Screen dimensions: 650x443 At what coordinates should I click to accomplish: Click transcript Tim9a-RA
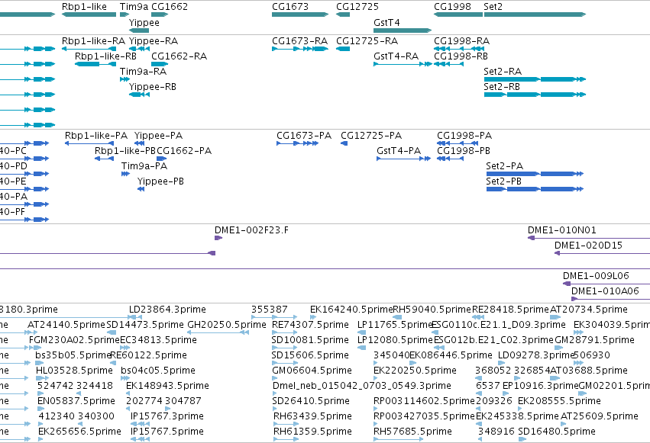(125, 79)
